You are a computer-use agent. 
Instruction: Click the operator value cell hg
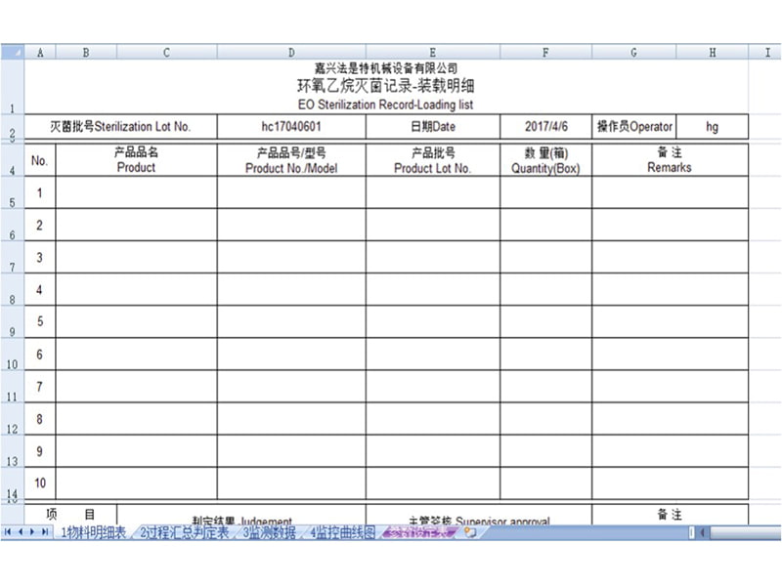click(x=712, y=126)
